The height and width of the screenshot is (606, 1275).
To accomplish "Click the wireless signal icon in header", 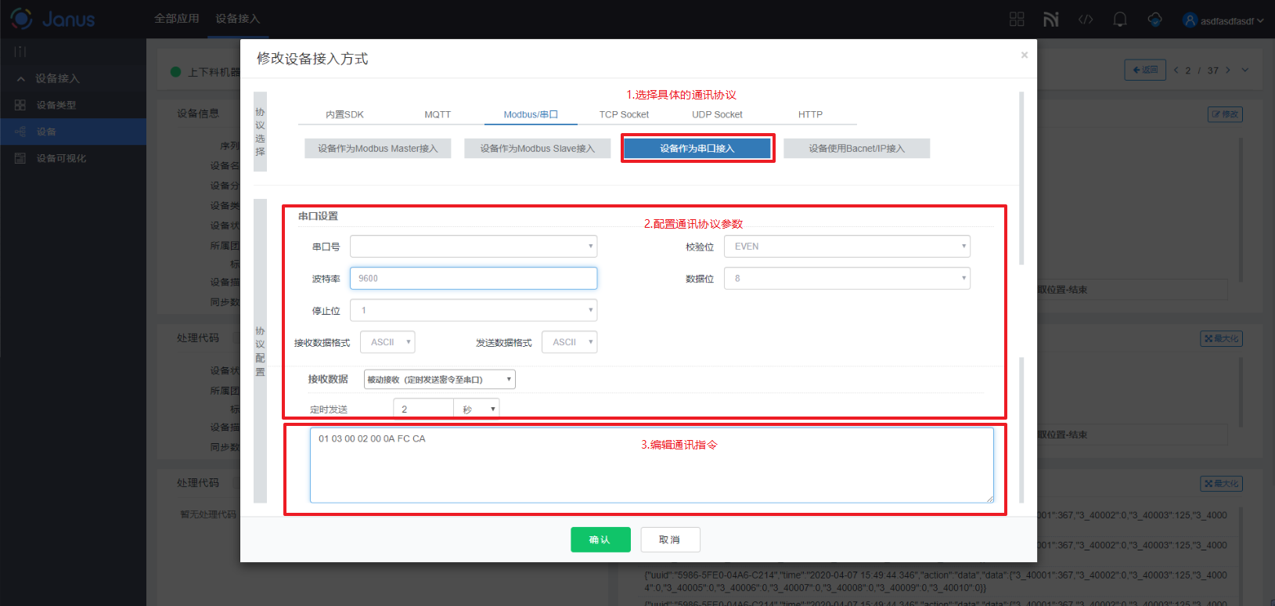I will coord(1051,20).
